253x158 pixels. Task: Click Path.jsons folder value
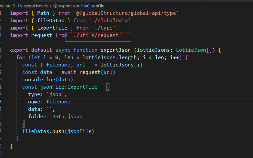[67, 116]
